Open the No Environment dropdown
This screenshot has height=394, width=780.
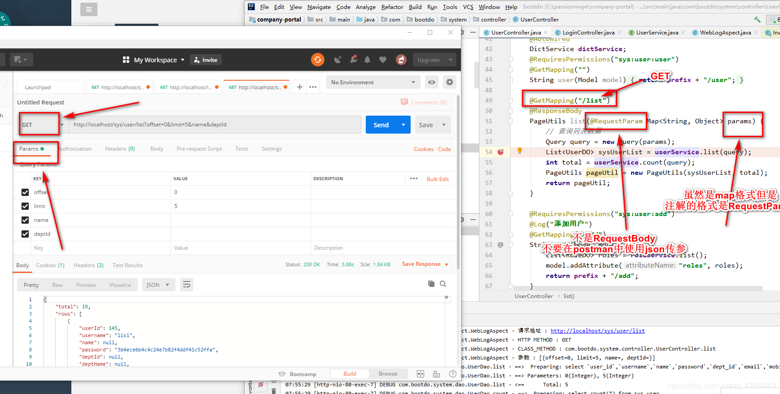click(373, 82)
